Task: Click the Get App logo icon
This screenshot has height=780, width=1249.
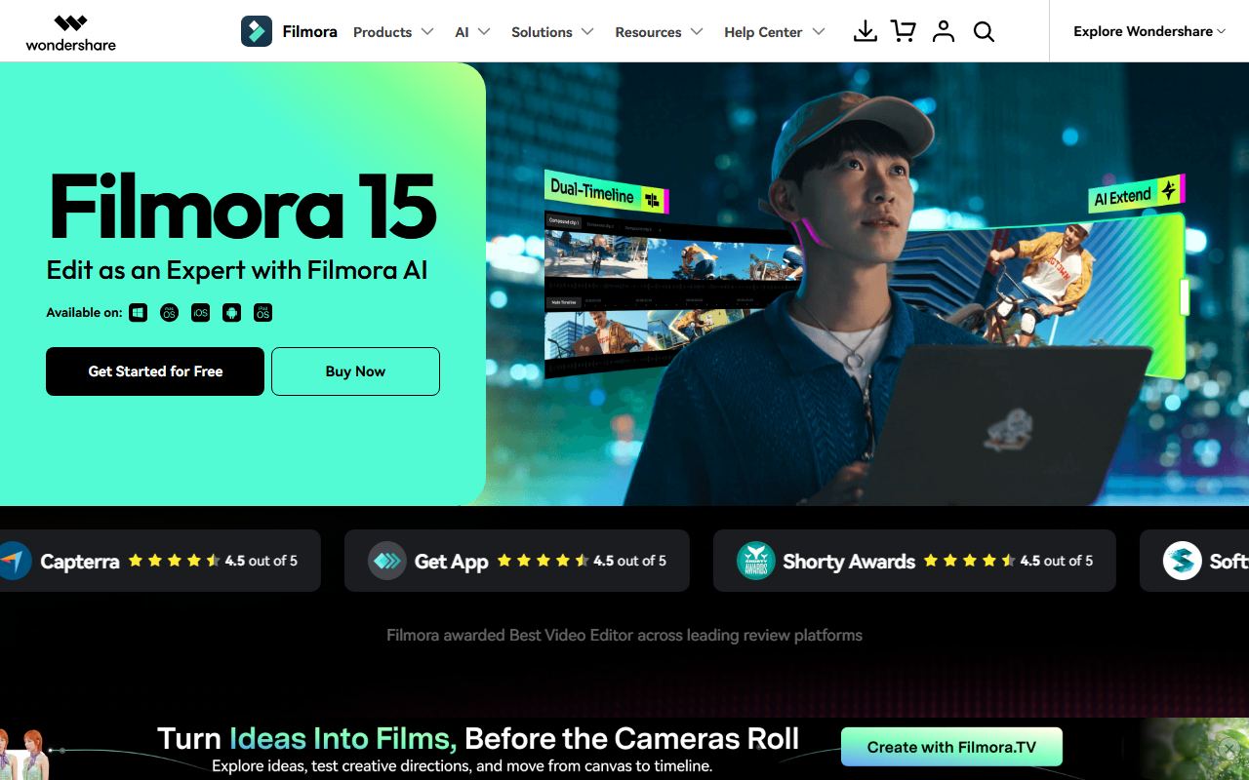Action: (386, 561)
